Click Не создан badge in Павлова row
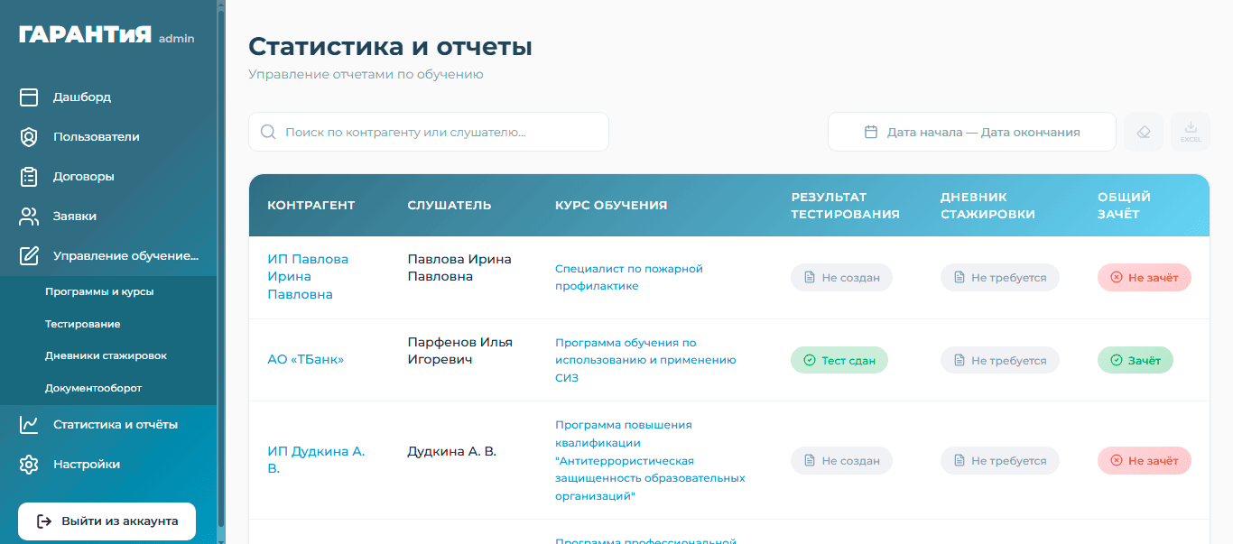The image size is (1233, 544). tap(841, 277)
